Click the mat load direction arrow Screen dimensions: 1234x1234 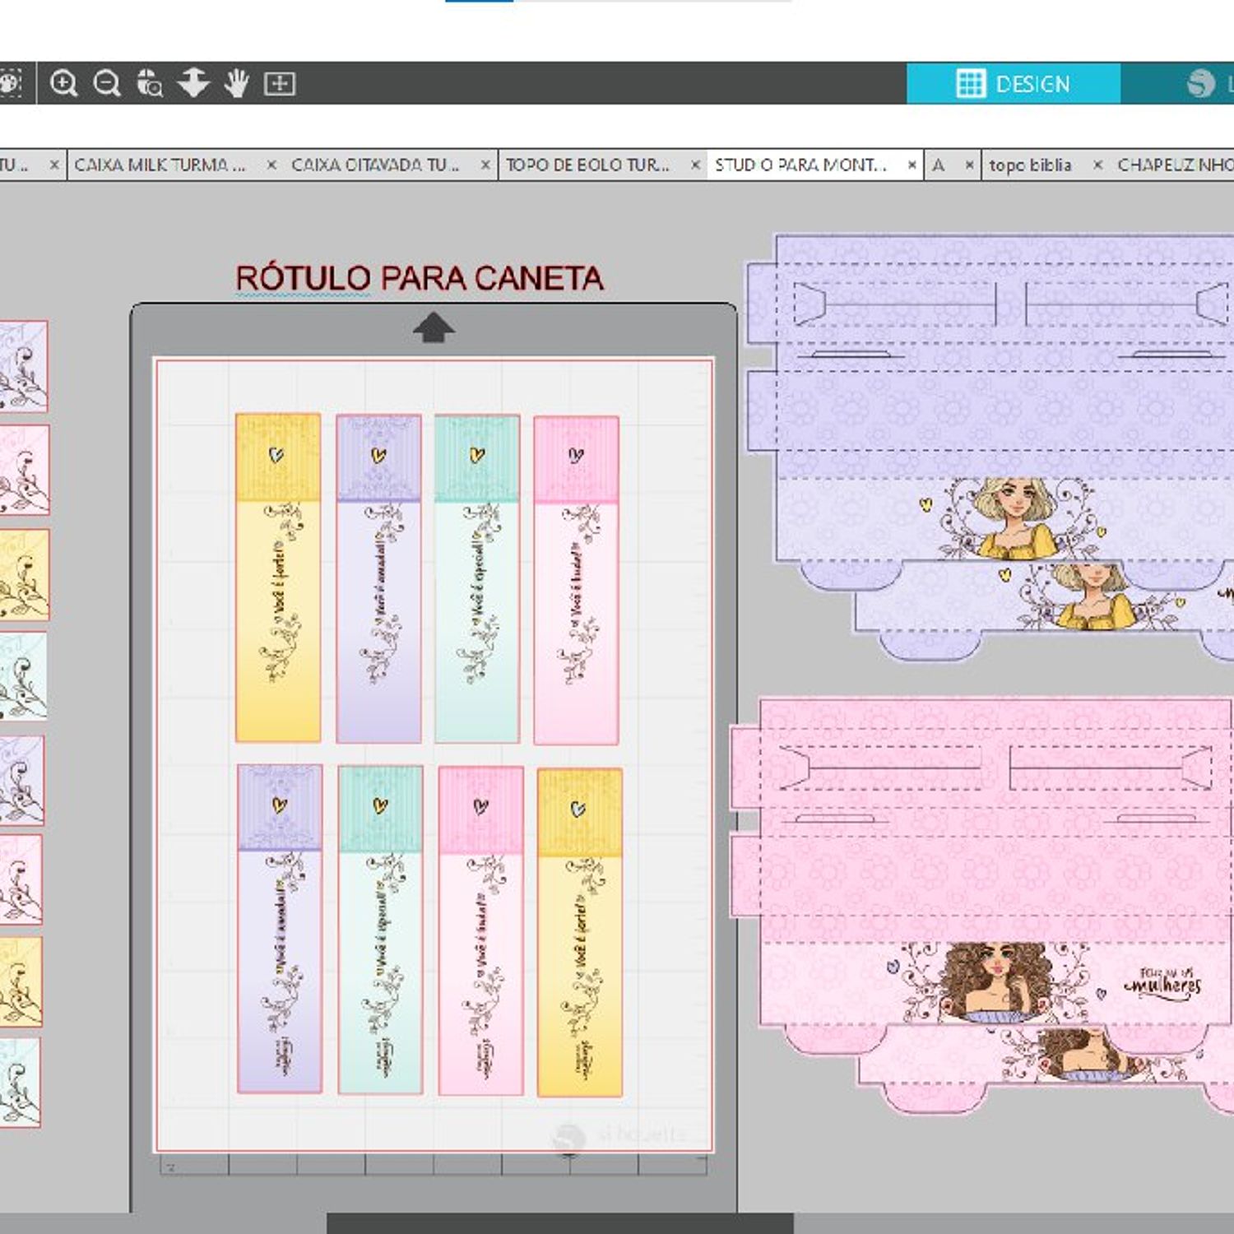[x=434, y=327]
